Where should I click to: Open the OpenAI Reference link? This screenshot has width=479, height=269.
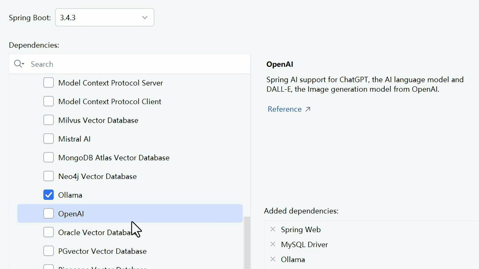pyautogui.click(x=285, y=109)
